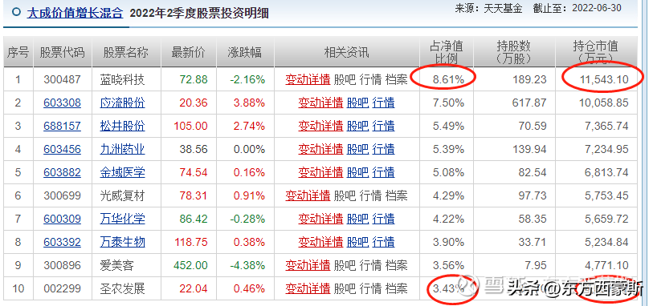This screenshot has width=653, height=306.
Task: Open the 金域医学 stock name link
Action: (122, 172)
